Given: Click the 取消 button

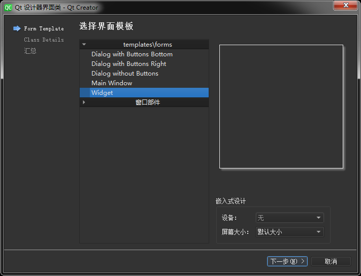Looking at the screenshot, I should coord(331,261).
